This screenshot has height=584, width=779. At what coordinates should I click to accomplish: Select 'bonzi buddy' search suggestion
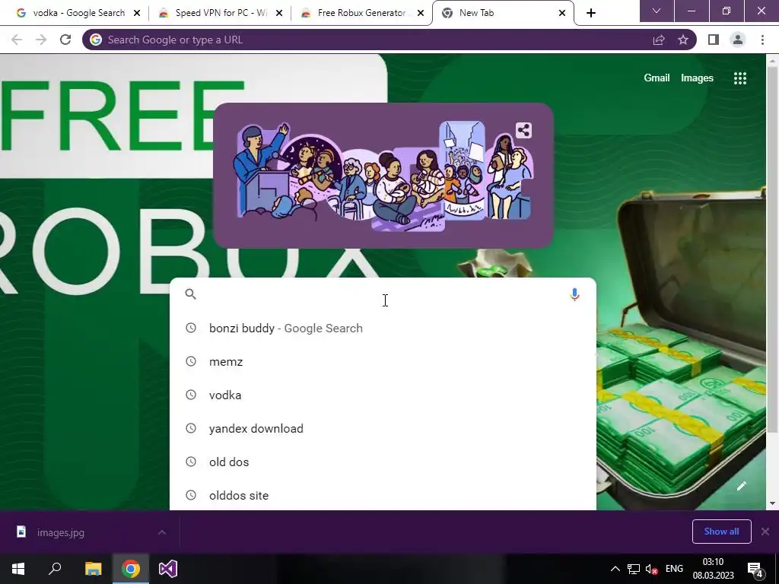click(x=383, y=328)
